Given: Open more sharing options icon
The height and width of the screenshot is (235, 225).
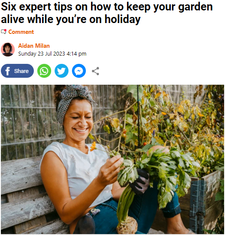Looking at the screenshot, I should [x=95, y=71].
